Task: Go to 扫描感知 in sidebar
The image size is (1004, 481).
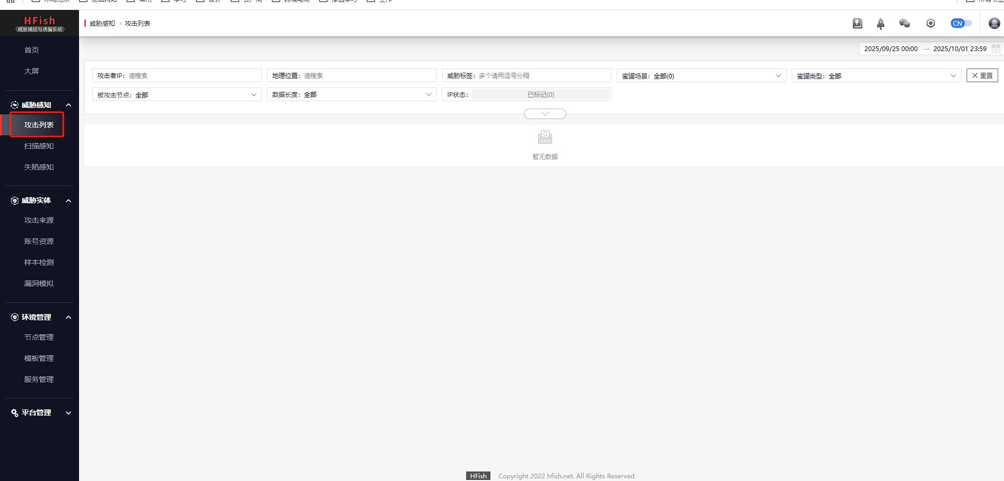Action: click(x=39, y=146)
